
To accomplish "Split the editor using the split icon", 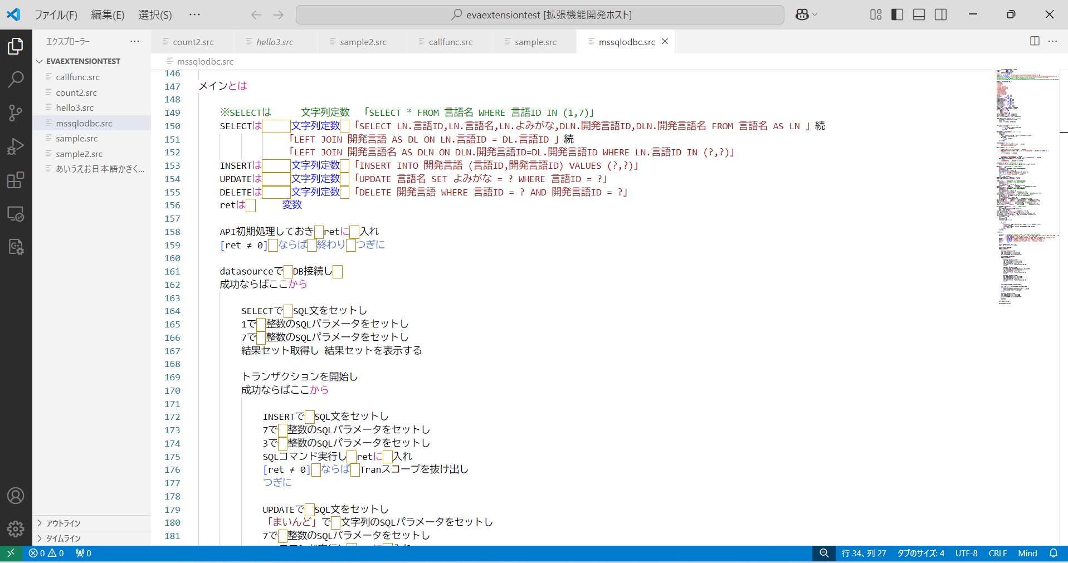I will [x=1035, y=41].
